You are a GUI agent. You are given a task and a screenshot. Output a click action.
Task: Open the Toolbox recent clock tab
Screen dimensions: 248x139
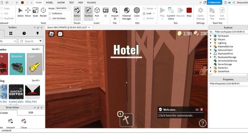pyautogui.click(x=24, y=34)
